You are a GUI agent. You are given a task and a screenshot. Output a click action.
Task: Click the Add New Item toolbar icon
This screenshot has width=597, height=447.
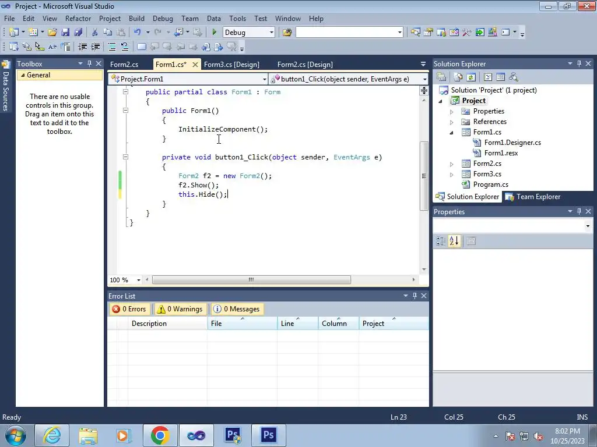[x=33, y=33]
